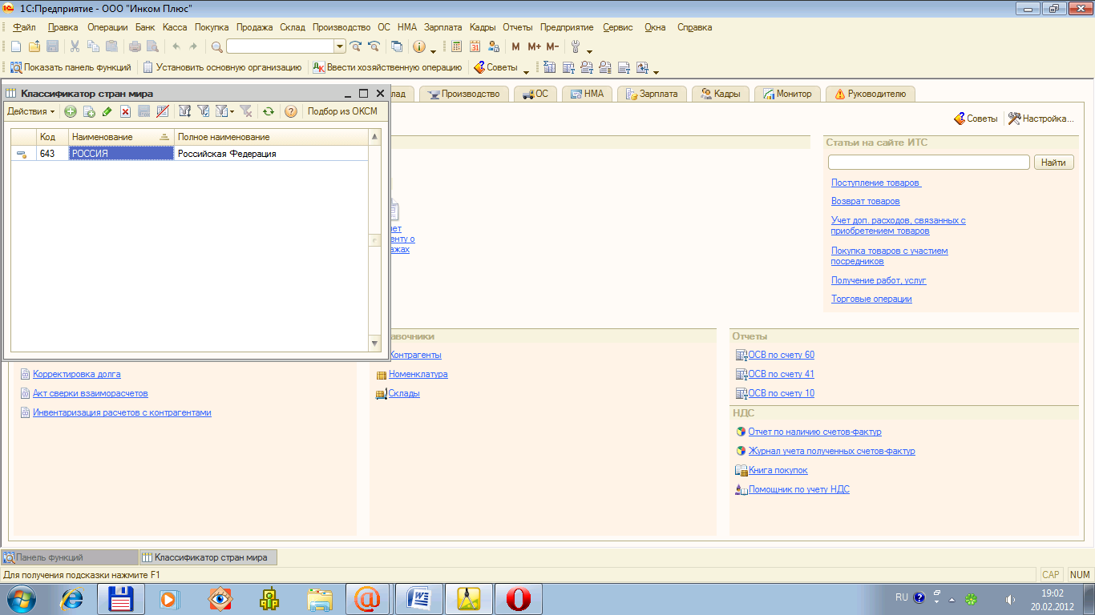The image size is (1095, 615).
Task: Open the filter history funnel dropdown arrow
Action: tap(232, 111)
